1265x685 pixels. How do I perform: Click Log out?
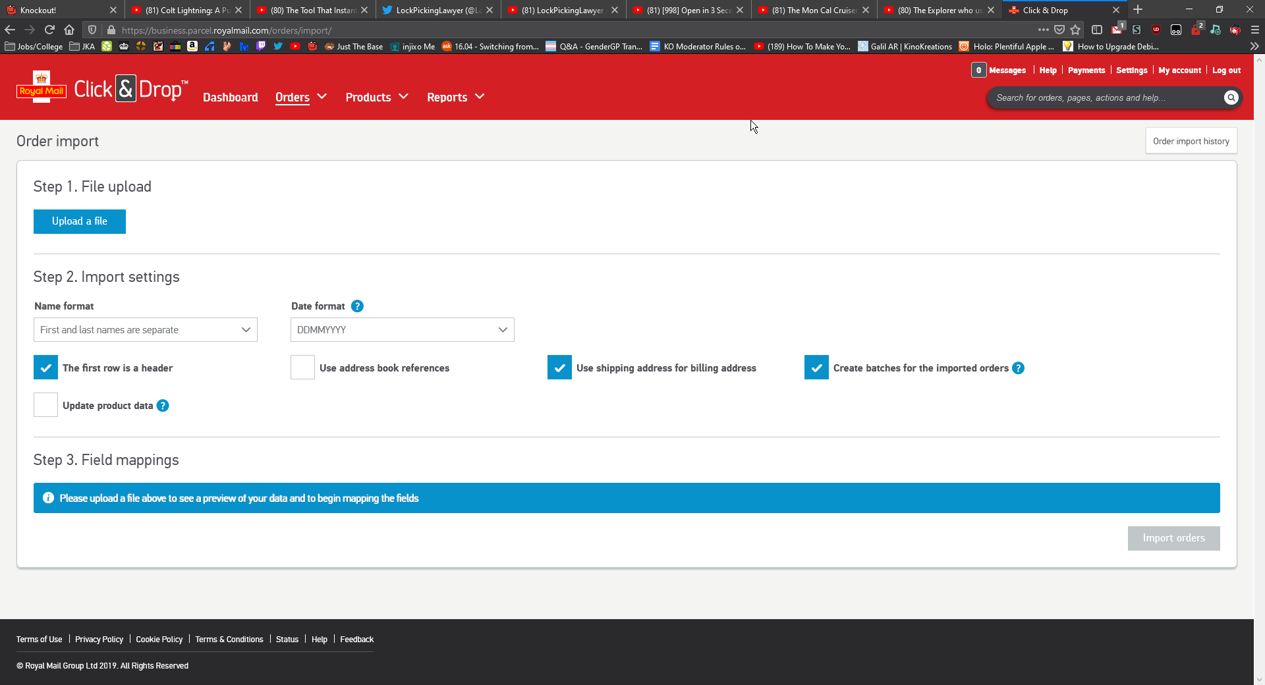pyautogui.click(x=1226, y=70)
